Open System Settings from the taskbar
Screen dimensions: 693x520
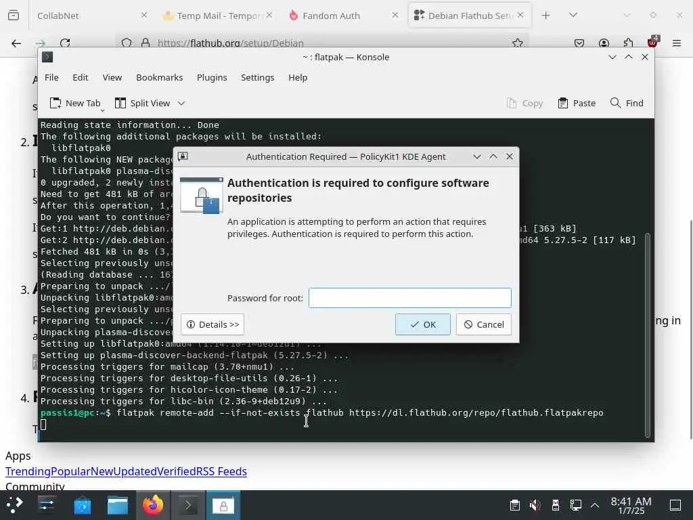[47, 504]
